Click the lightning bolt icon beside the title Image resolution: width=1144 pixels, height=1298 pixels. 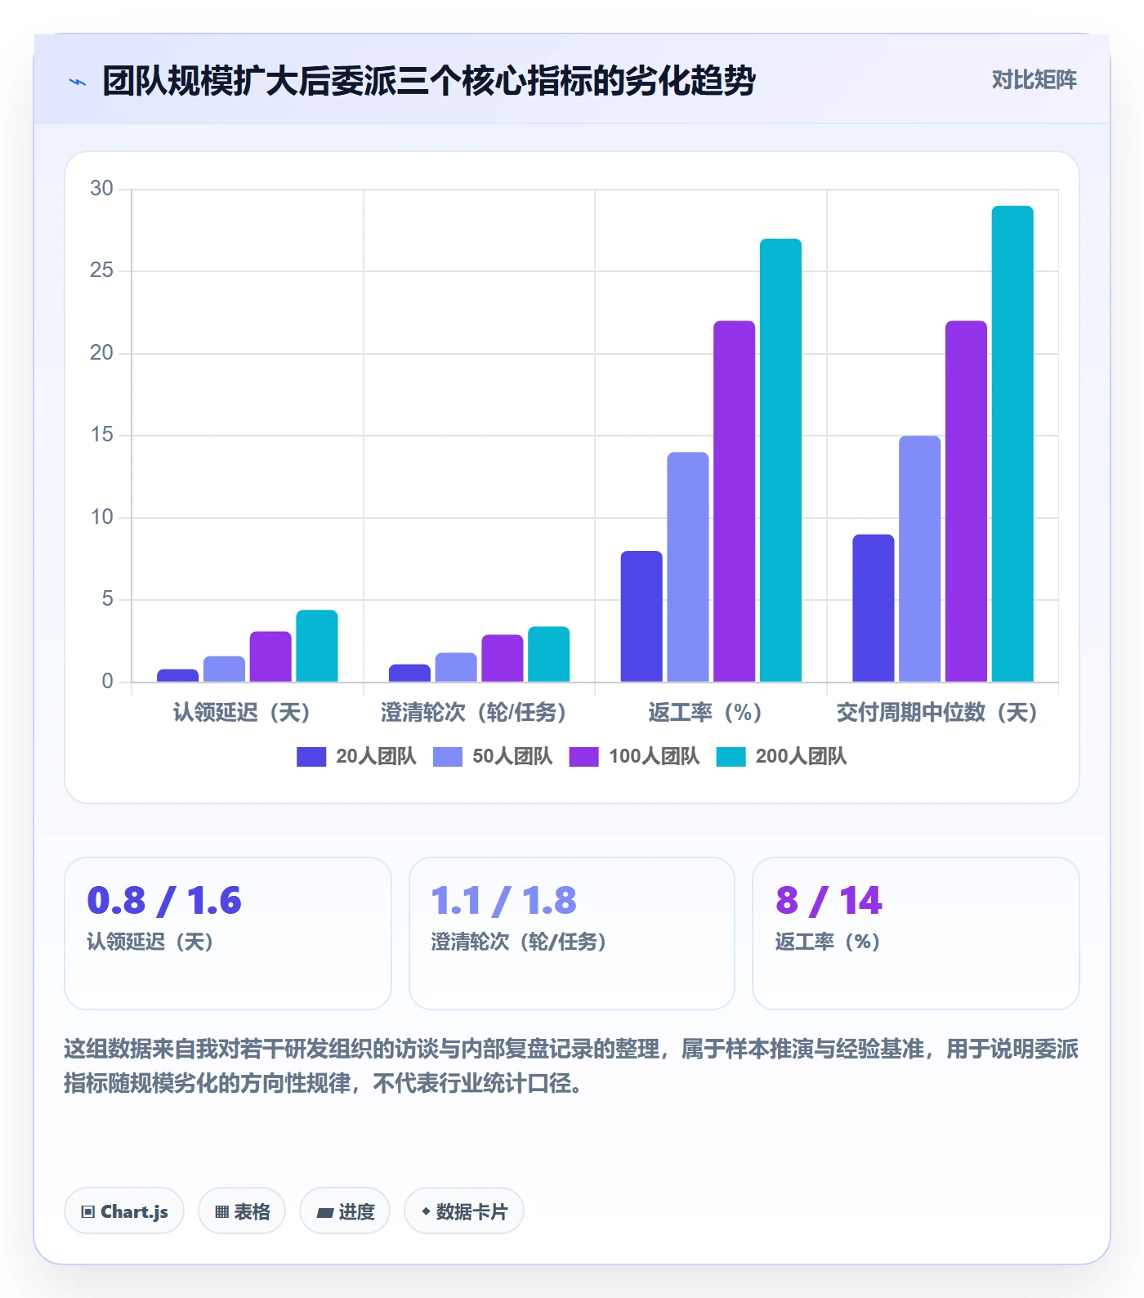pyautogui.click(x=78, y=82)
